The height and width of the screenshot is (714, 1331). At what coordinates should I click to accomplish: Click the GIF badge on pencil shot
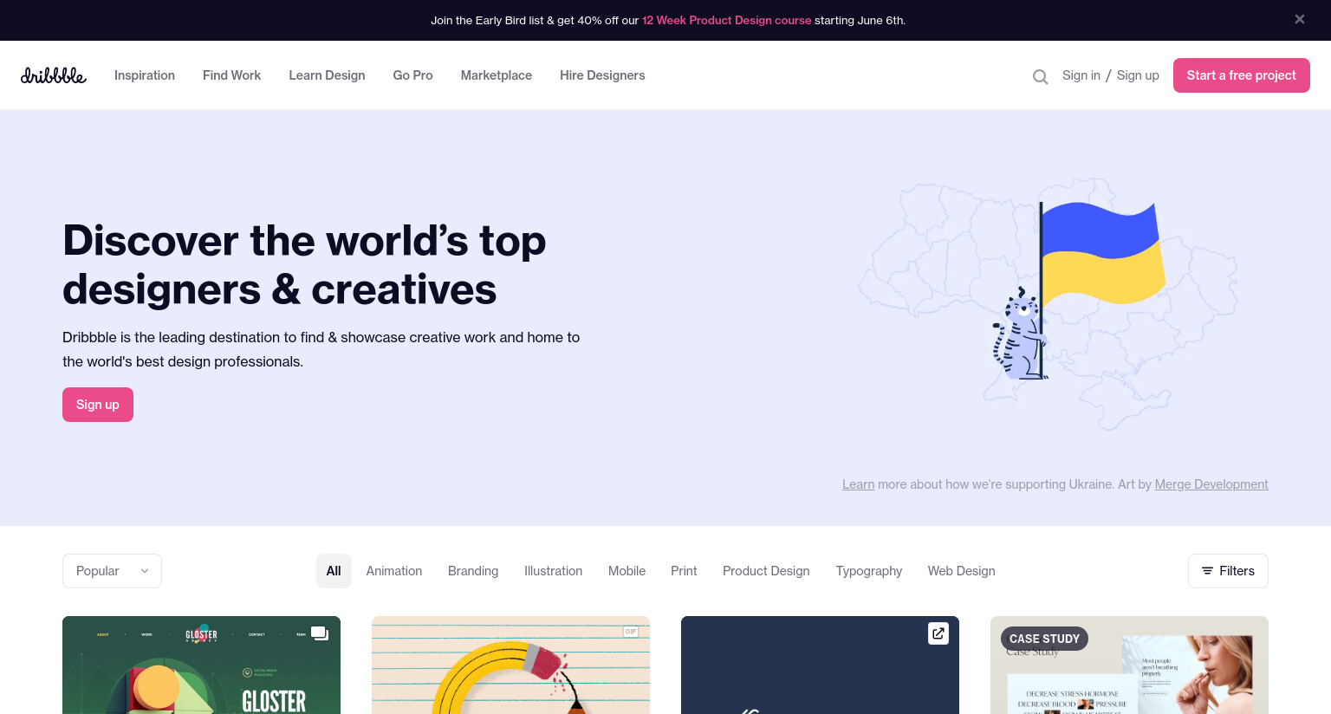coord(630,632)
